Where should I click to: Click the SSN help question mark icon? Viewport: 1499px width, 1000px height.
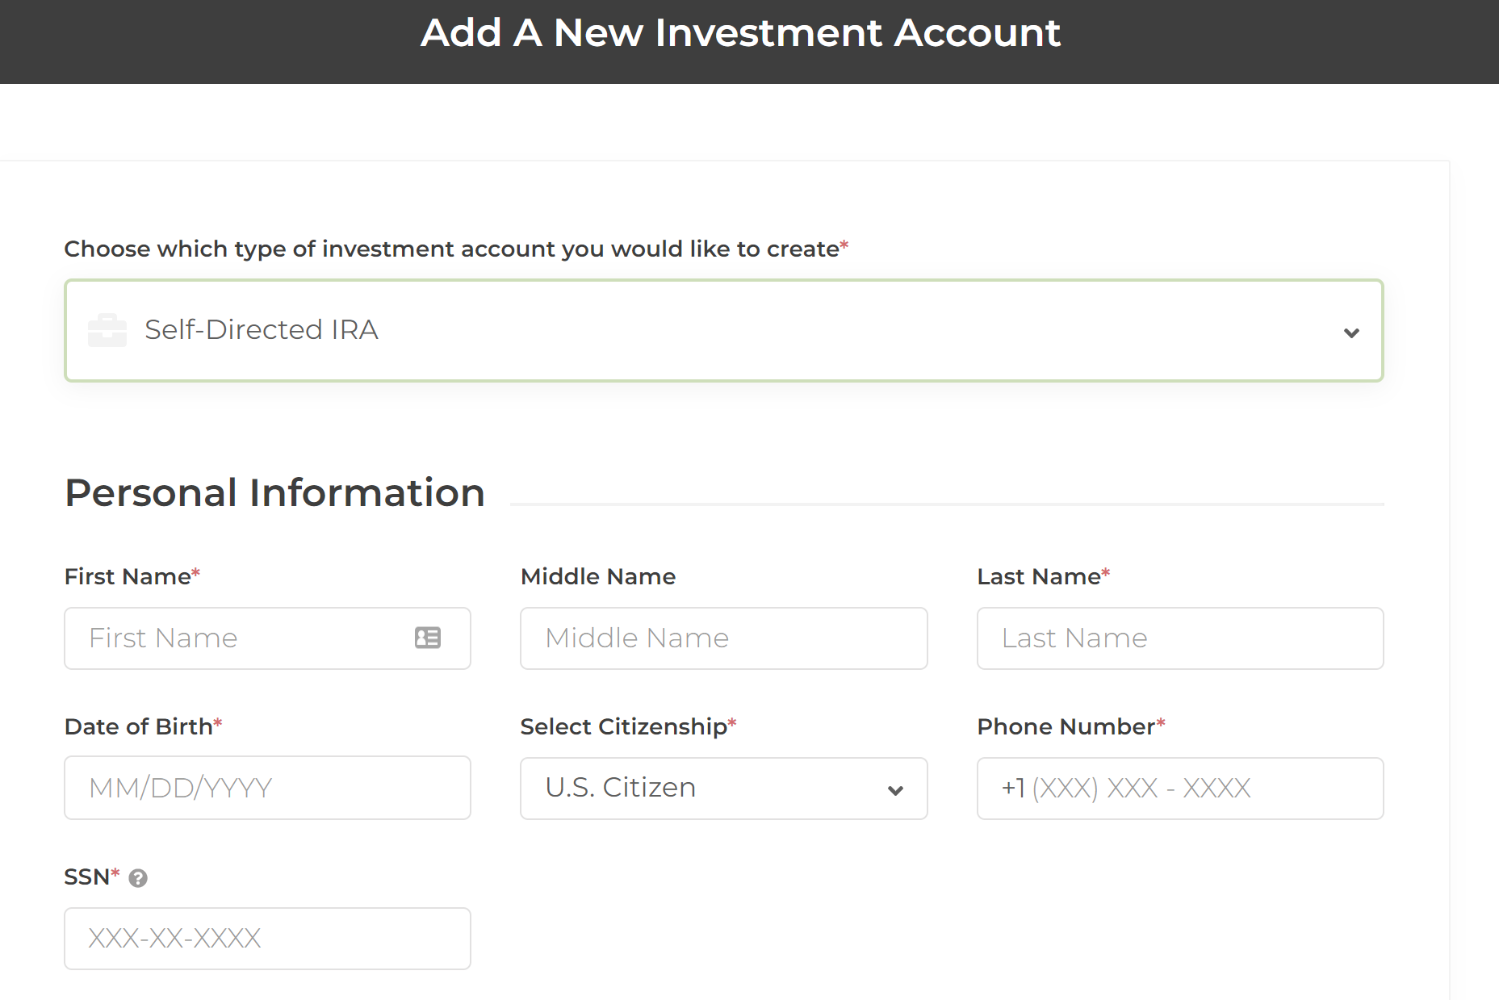click(138, 878)
